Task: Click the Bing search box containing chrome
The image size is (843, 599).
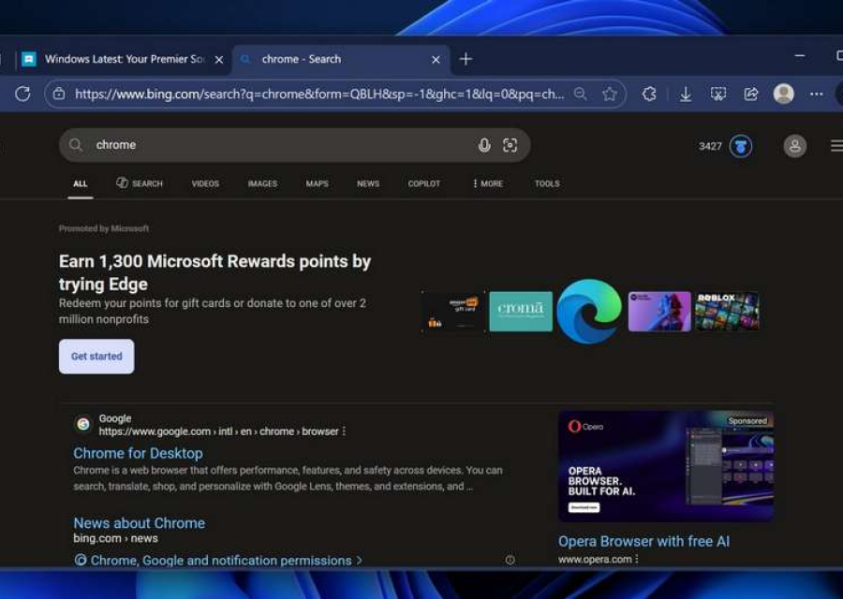Action: [281, 145]
